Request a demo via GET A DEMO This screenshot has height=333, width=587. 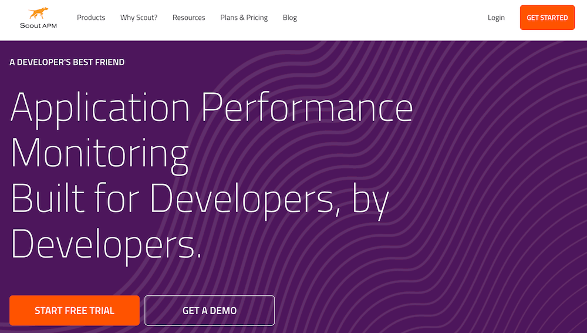tap(210, 310)
